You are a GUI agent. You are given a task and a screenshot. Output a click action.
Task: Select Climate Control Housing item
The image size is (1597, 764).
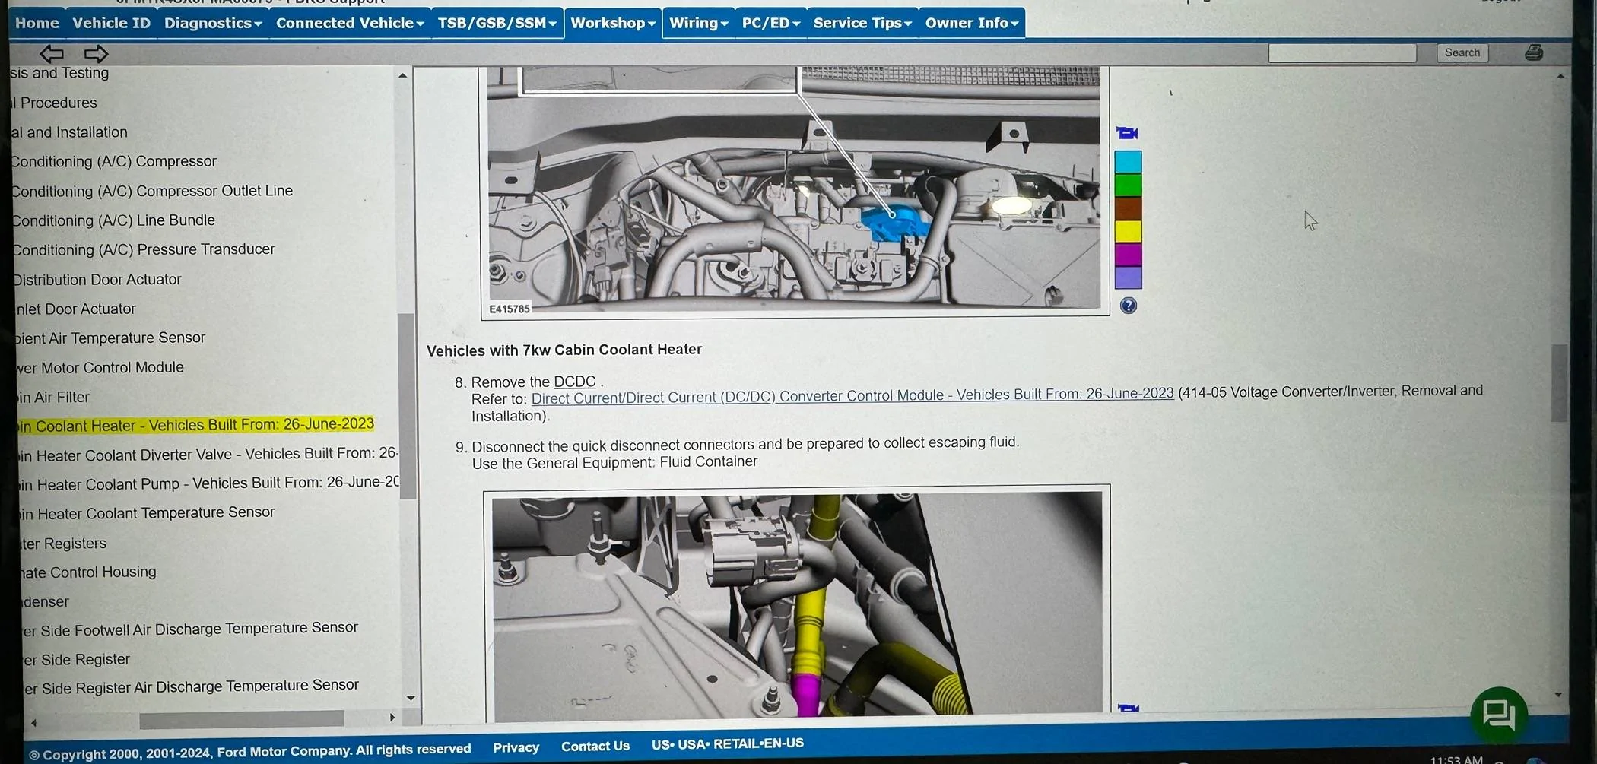(x=88, y=572)
